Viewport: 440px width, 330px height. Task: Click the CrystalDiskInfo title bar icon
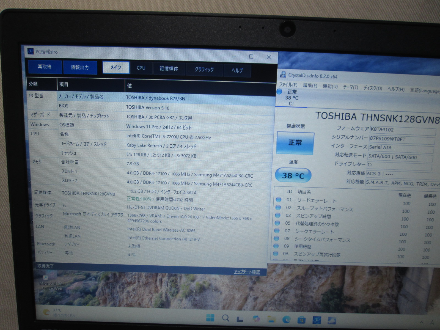(x=283, y=74)
